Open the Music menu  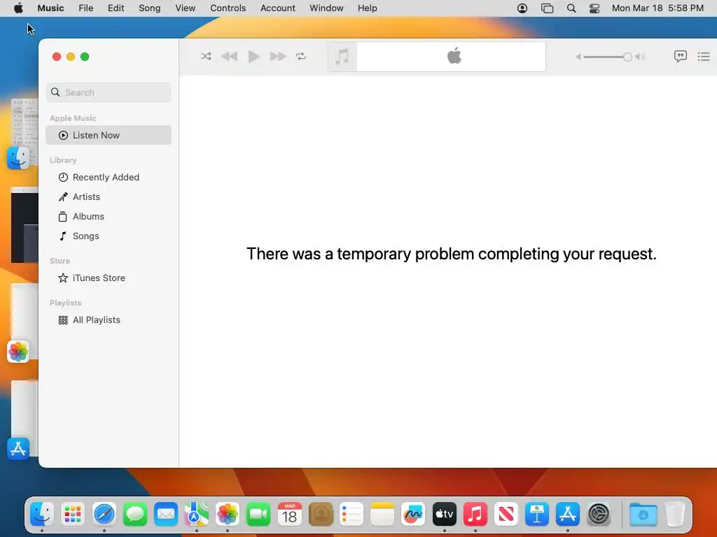[x=50, y=8]
